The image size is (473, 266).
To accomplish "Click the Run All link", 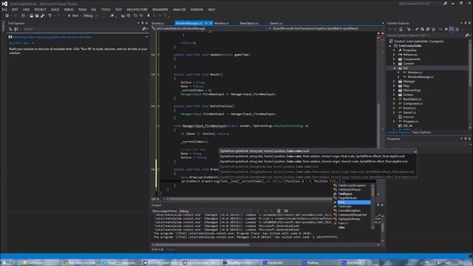I will coord(14,43).
